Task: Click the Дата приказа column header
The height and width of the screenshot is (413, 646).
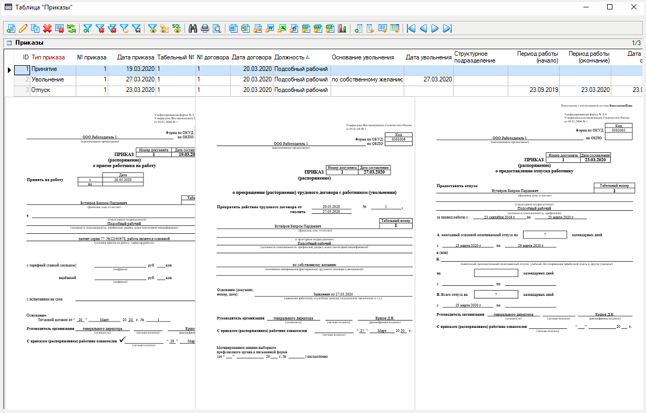Action: coord(135,57)
